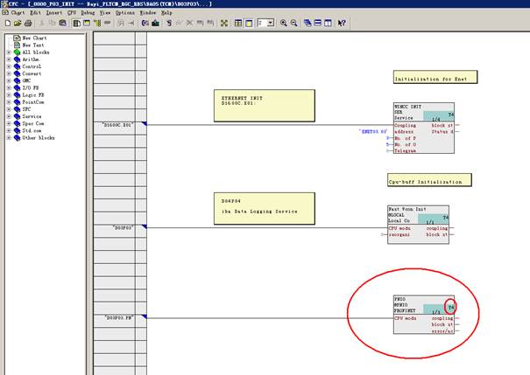Click the T4 label on PNIO block
530x375 pixels.
click(x=451, y=307)
